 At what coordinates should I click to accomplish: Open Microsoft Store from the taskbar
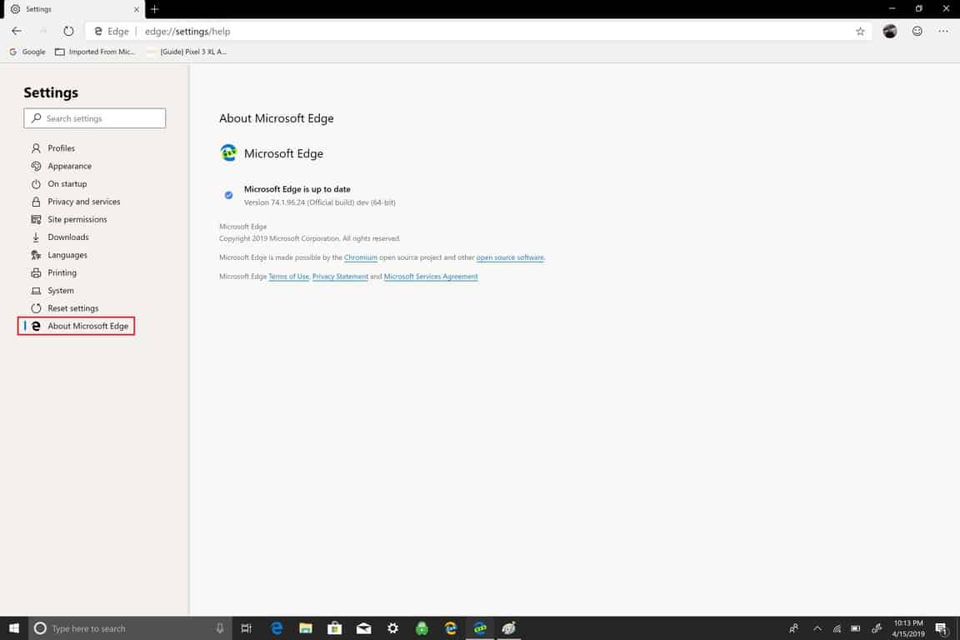[x=334, y=628]
